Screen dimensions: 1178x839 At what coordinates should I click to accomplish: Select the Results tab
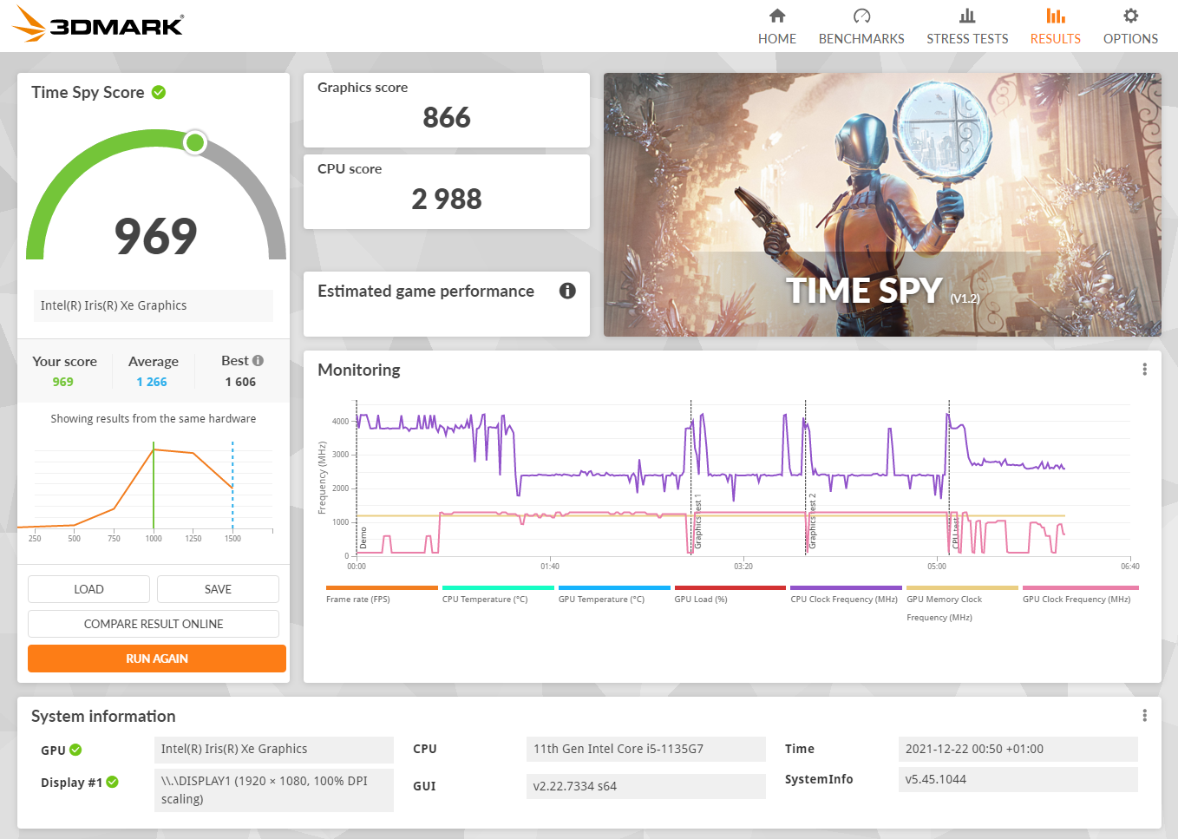click(x=1056, y=26)
